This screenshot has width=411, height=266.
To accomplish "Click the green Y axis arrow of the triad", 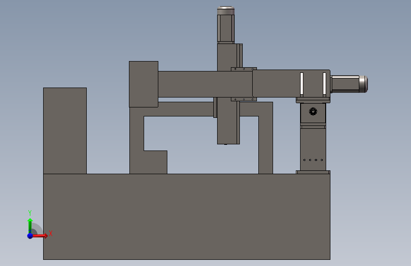I will point(30,226).
